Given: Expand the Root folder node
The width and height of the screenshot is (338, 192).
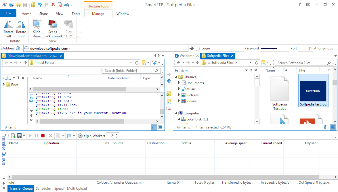Looking at the screenshot, I should tap(4, 85).
